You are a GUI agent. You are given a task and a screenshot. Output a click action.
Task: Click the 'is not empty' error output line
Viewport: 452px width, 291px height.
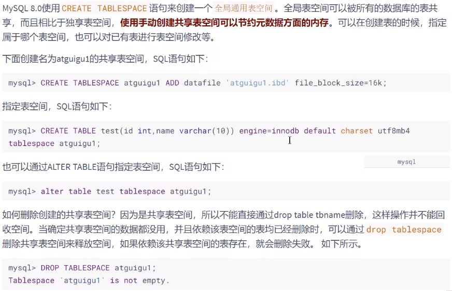(89, 281)
